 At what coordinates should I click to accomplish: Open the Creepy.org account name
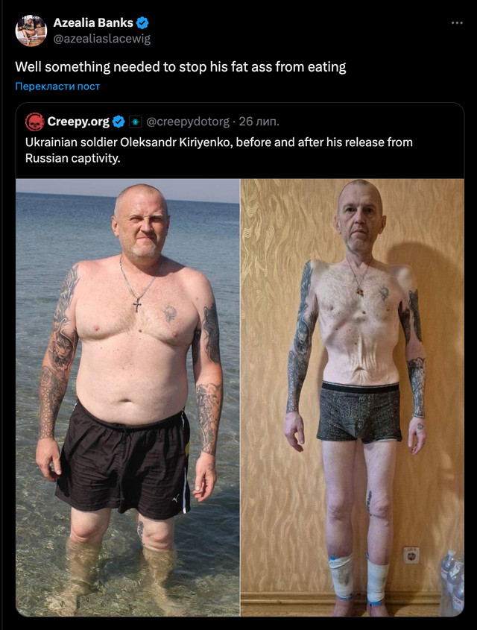[x=78, y=122]
